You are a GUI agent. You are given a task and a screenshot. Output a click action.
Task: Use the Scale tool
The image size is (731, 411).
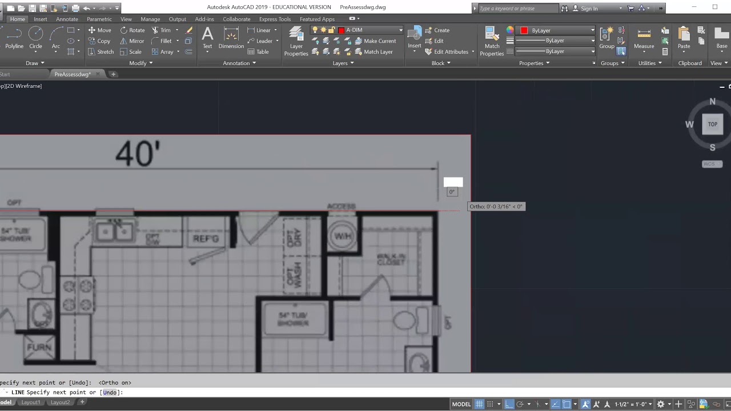click(131, 52)
